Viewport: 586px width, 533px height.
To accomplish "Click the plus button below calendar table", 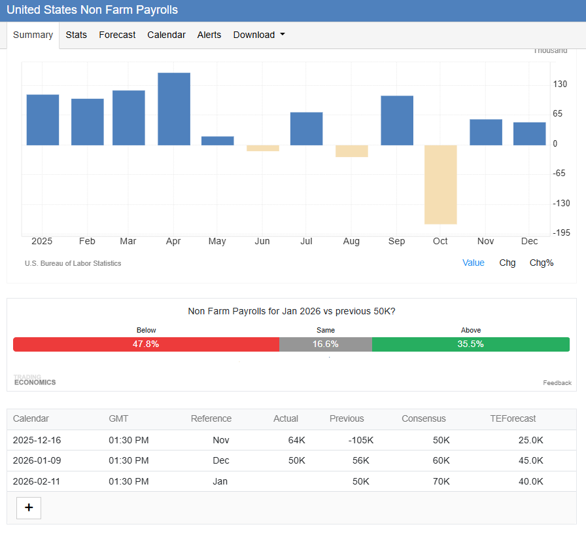I will pyautogui.click(x=29, y=507).
